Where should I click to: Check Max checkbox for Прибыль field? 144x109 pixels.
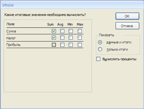[x=80, y=45]
